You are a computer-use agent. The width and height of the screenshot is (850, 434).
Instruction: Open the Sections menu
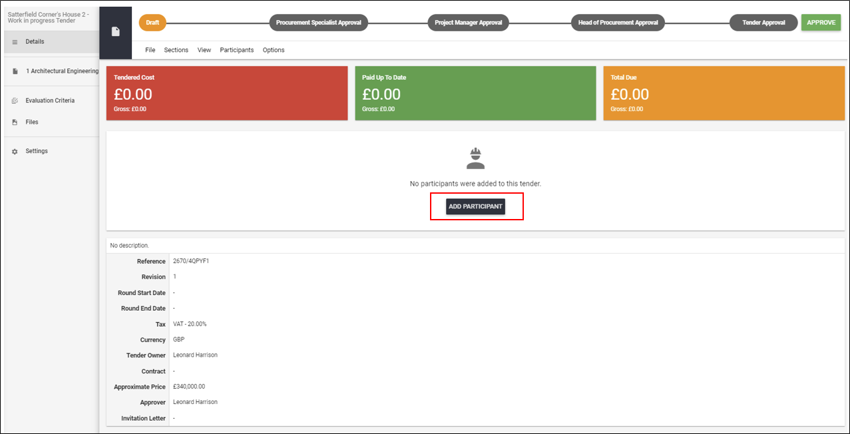click(176, 50)
